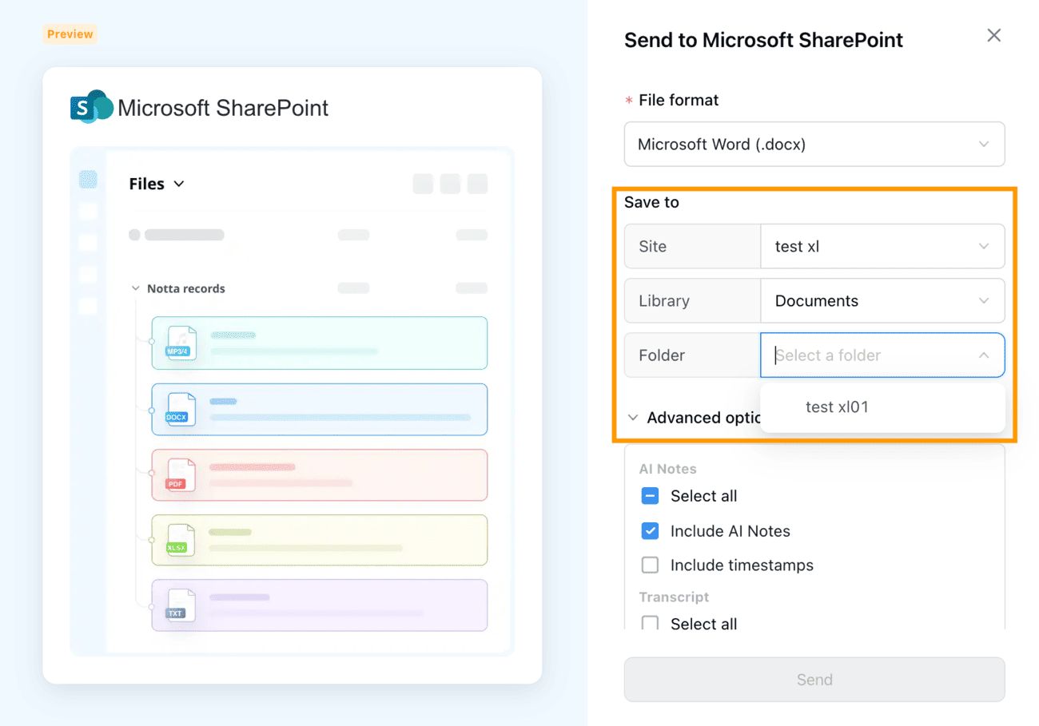Open the Files dropdown in preview

tap(157, 184)
